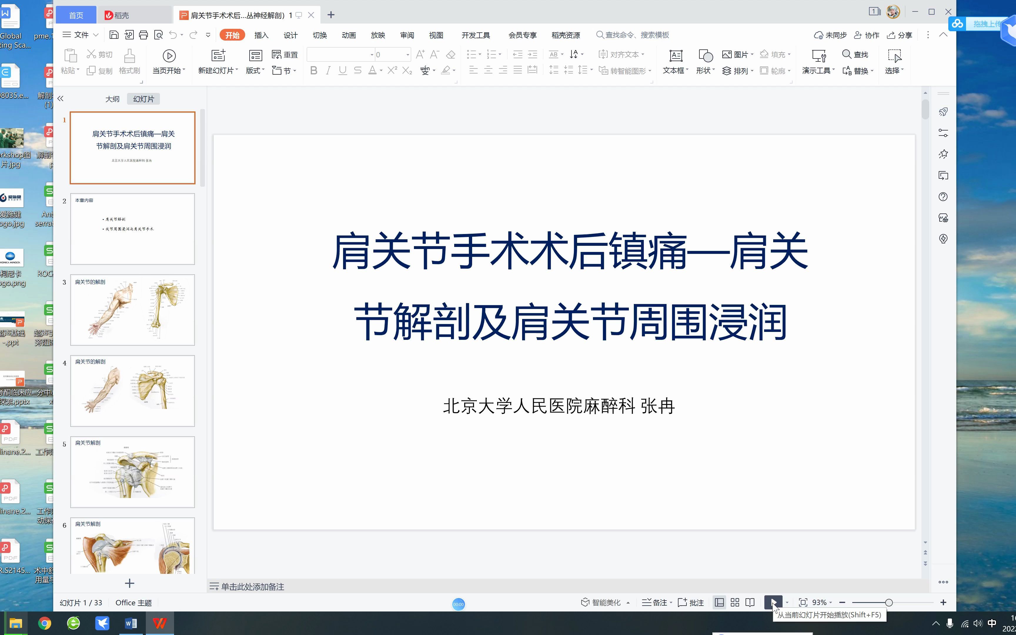
Task: Click the 演示工具 icon
Action: 819,56
